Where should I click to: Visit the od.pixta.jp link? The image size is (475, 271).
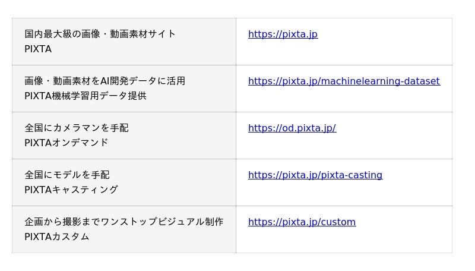(292, 128)
